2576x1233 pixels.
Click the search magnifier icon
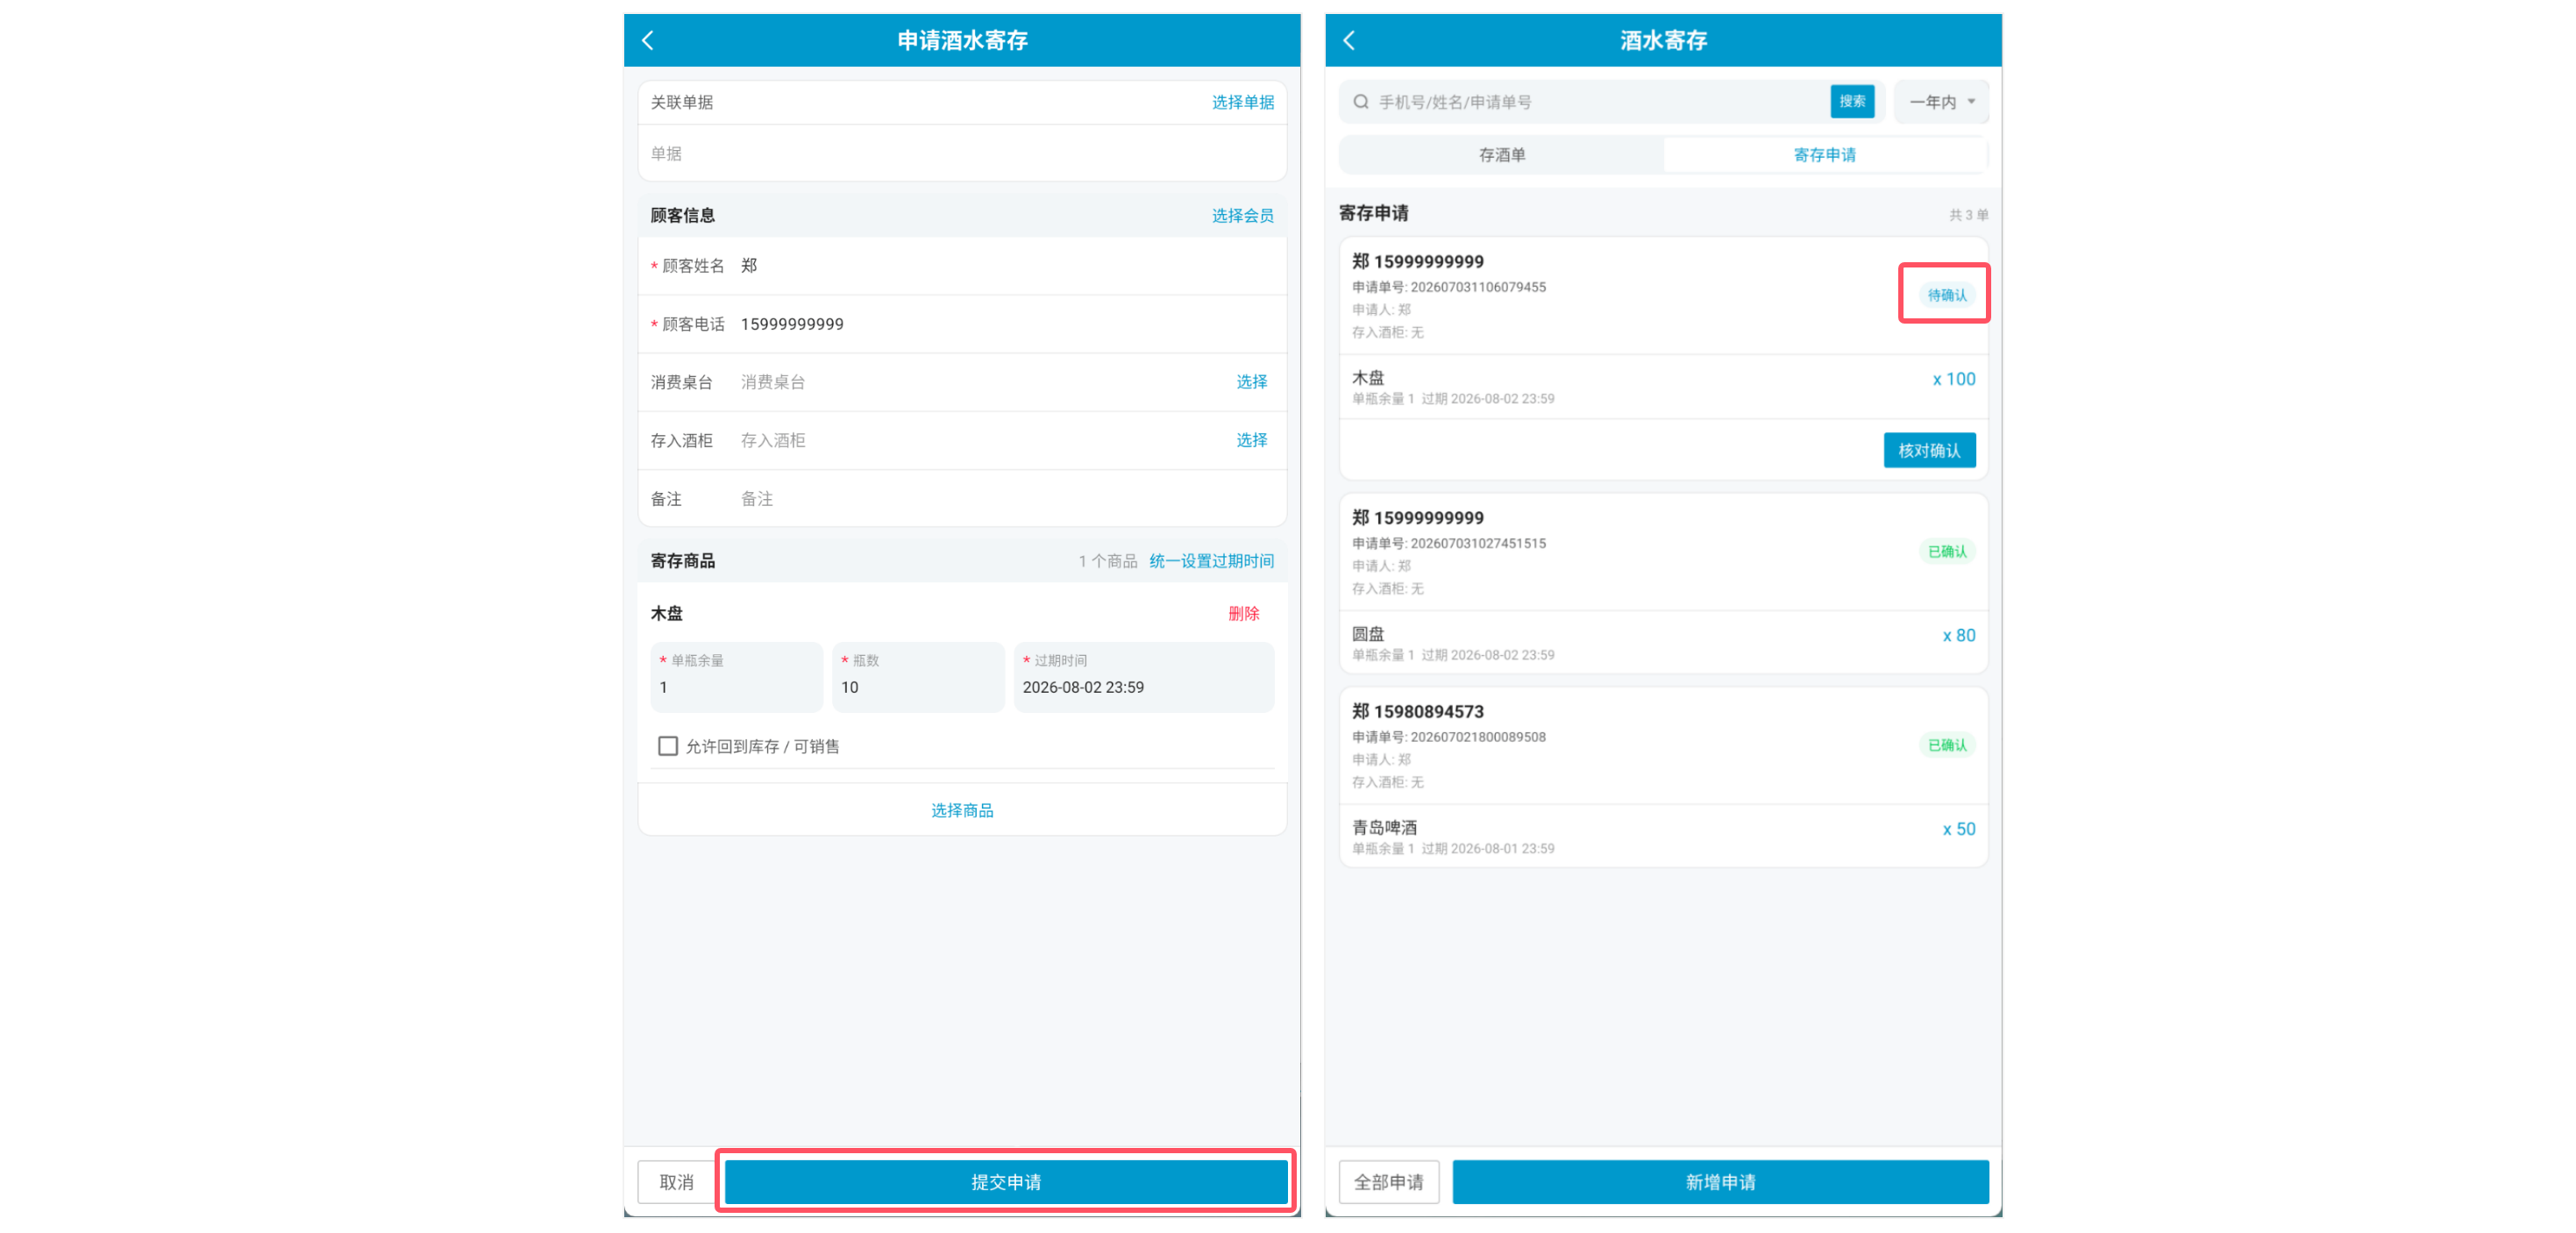click(1361, 102)
